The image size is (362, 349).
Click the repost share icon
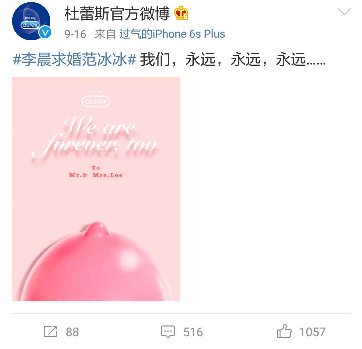pos(51,332)
